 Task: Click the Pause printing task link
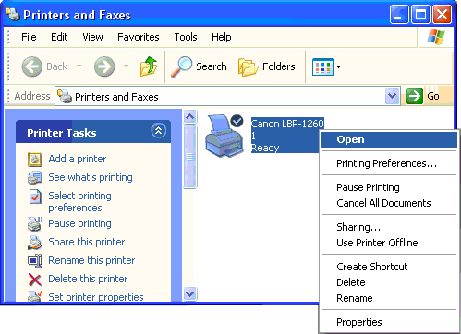click(x=79, y=223)
